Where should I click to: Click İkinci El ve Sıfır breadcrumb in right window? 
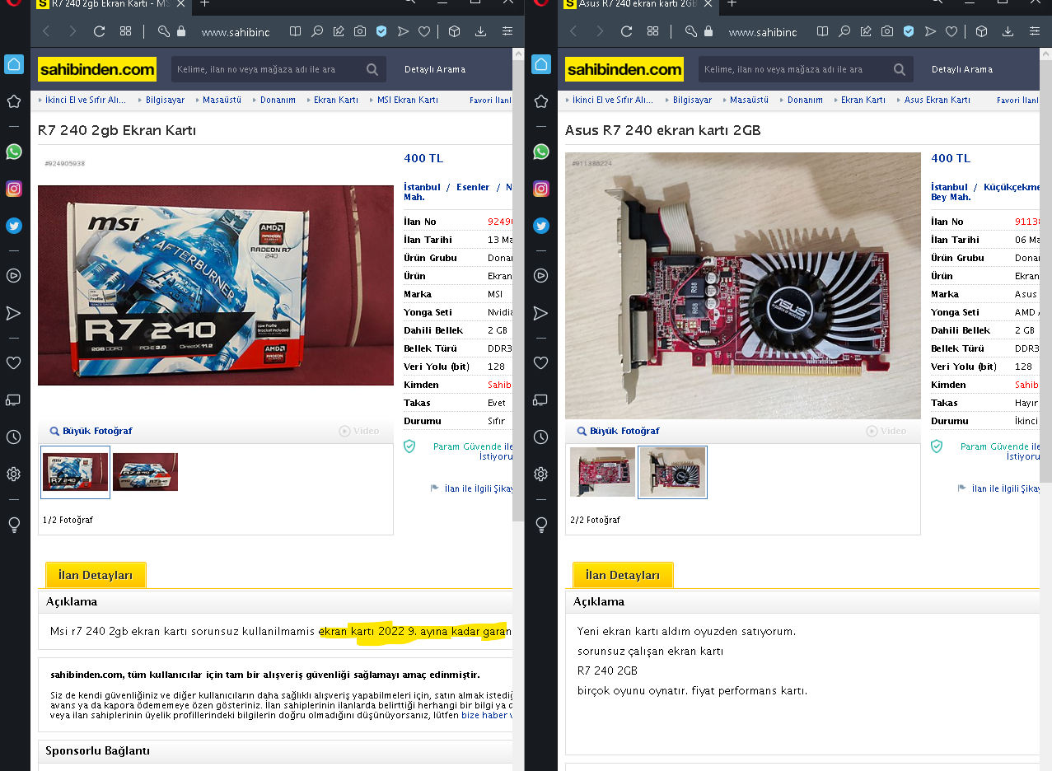pos(613,100)
